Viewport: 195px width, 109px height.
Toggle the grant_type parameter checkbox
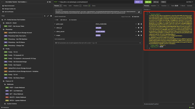(x=139, y=24)
